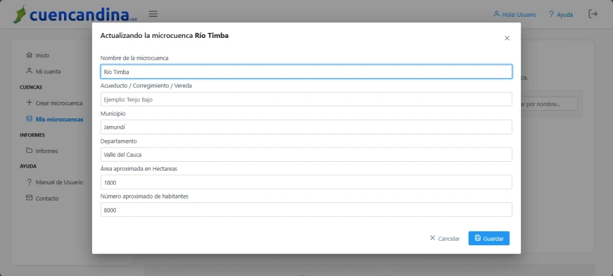Viewport: 613px width, 276px height.
Task: Open Mis microcuencas sidebar item
Action: click(x=59, y=119)
